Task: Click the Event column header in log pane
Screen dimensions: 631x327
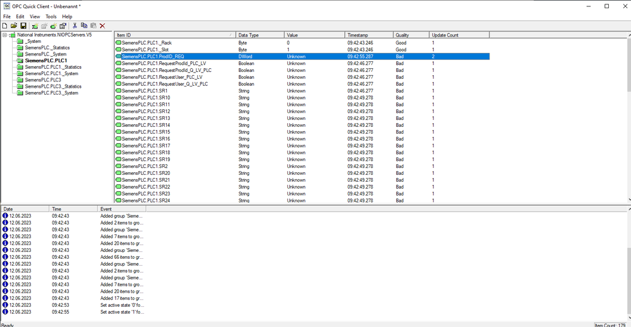Action: click(x=122, y=209)
